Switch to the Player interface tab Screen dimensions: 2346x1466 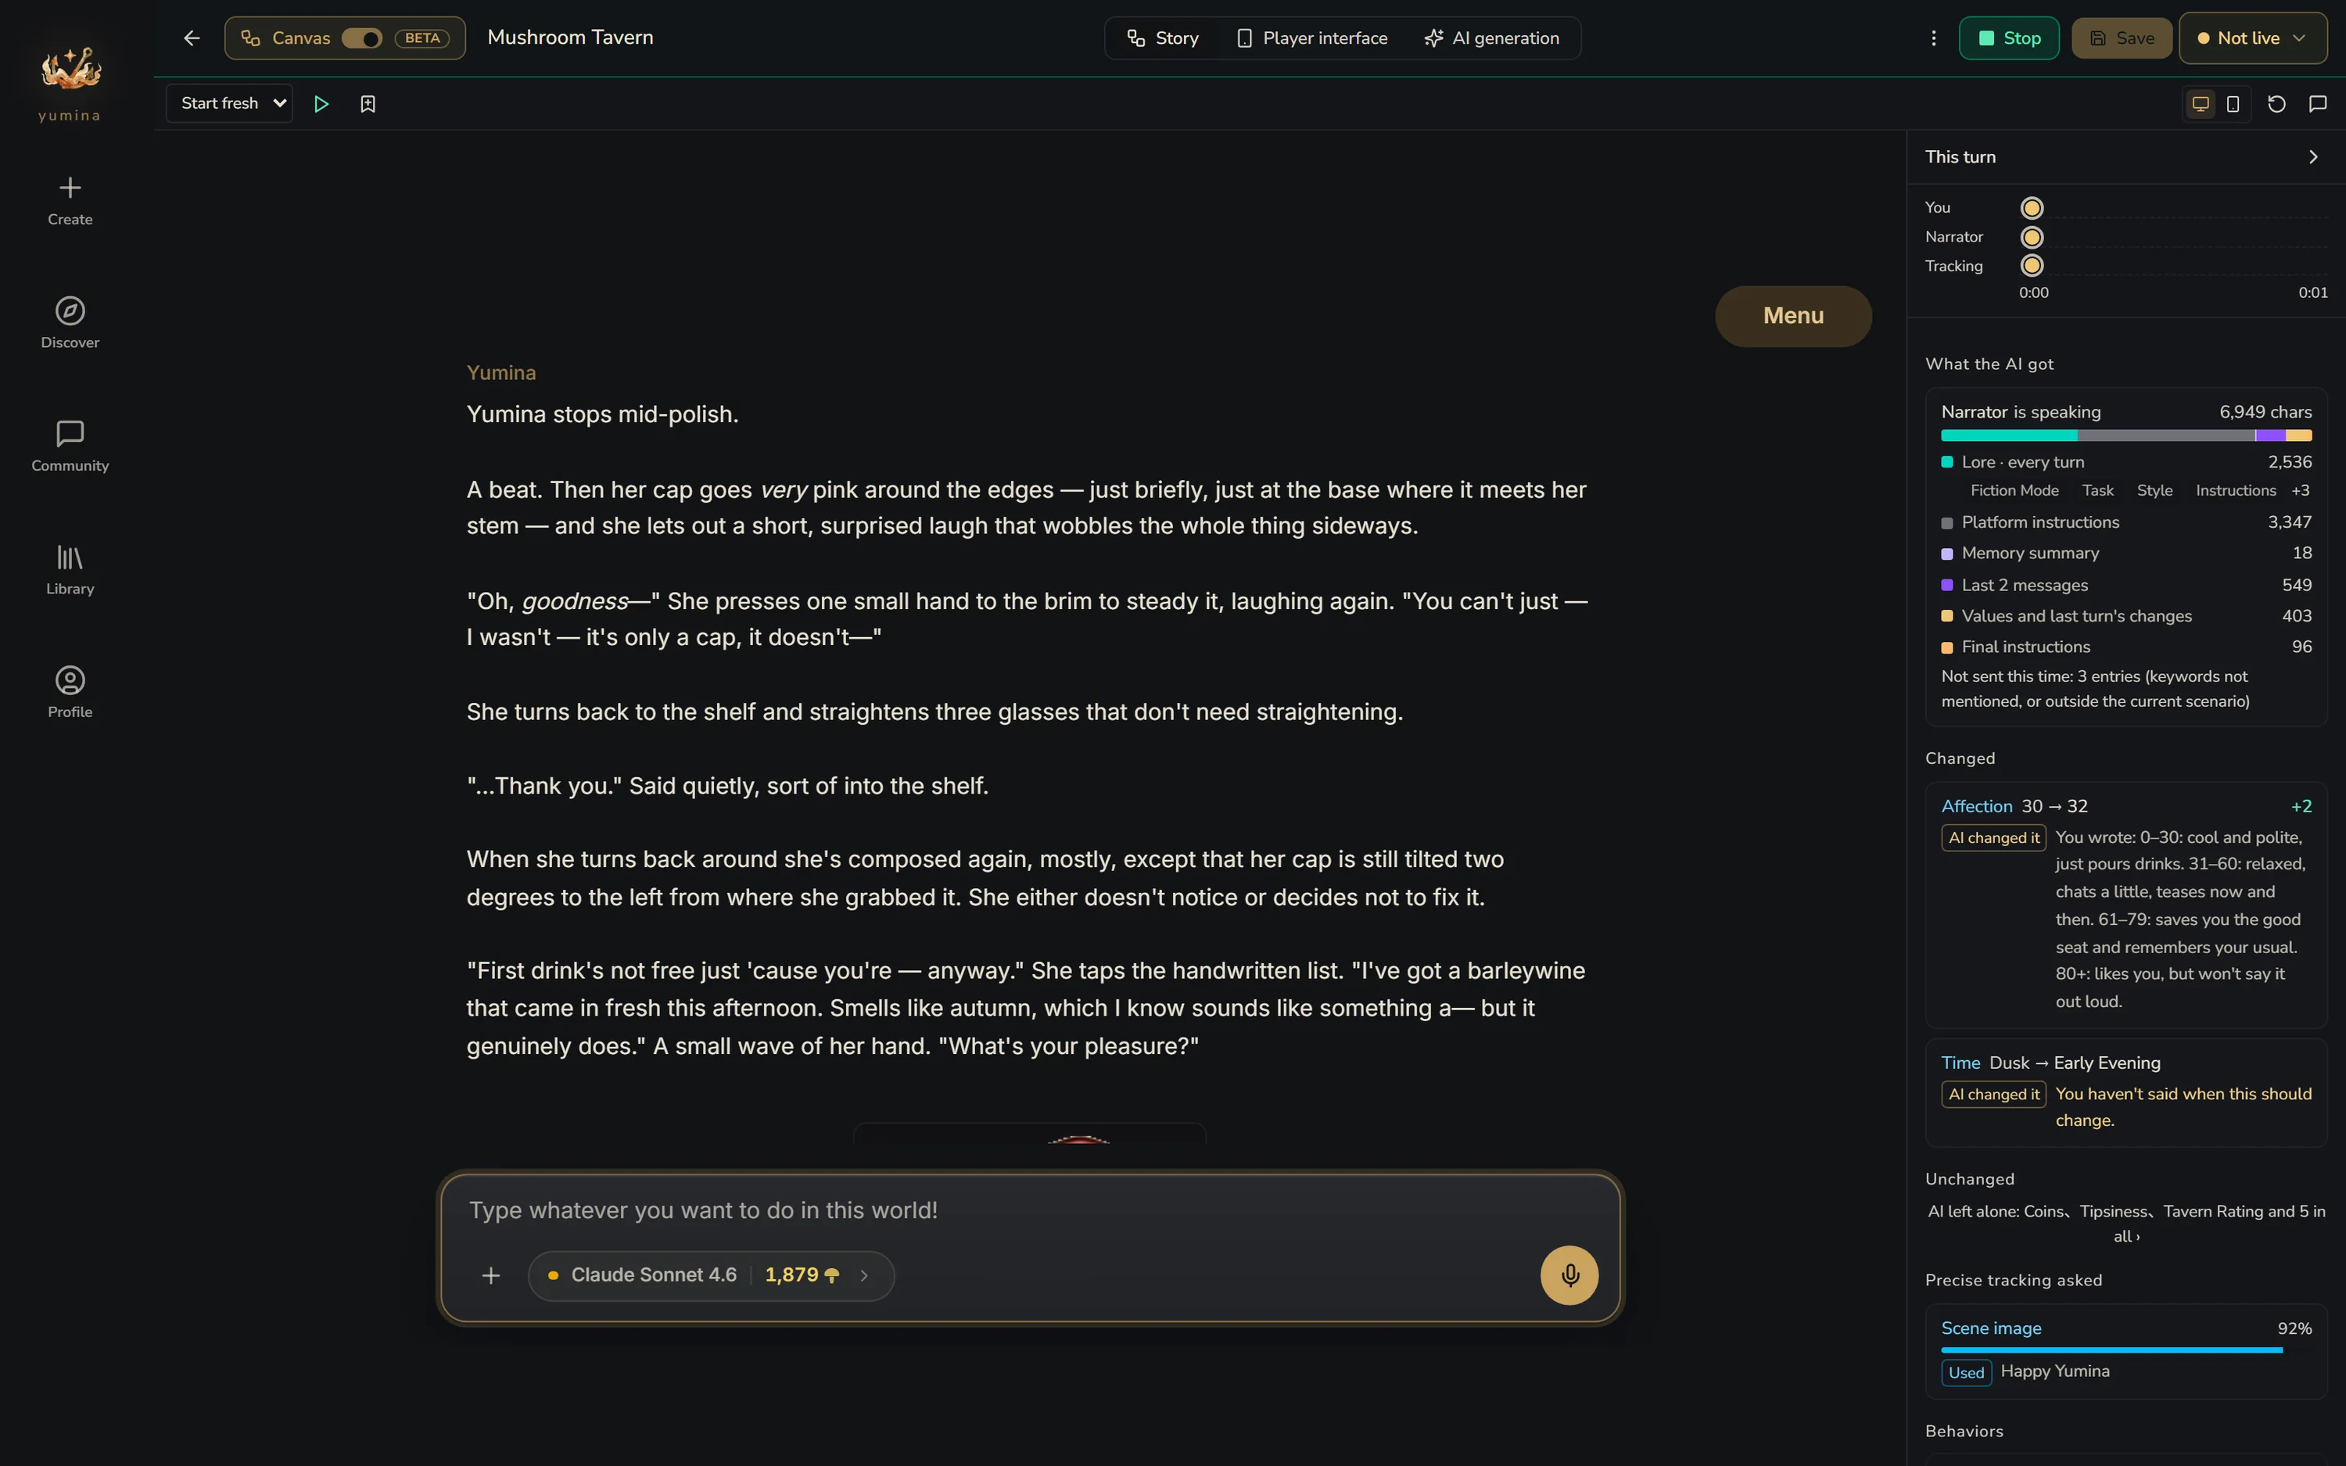[x=1313, y=38]
